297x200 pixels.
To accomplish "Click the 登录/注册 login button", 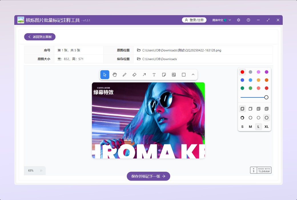I will click(194, 20).
